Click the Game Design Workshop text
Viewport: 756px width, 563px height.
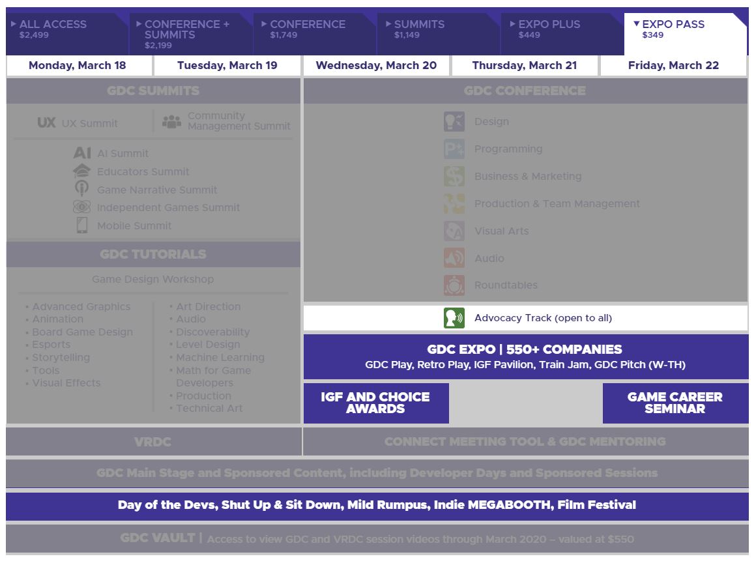click(153, 279)
